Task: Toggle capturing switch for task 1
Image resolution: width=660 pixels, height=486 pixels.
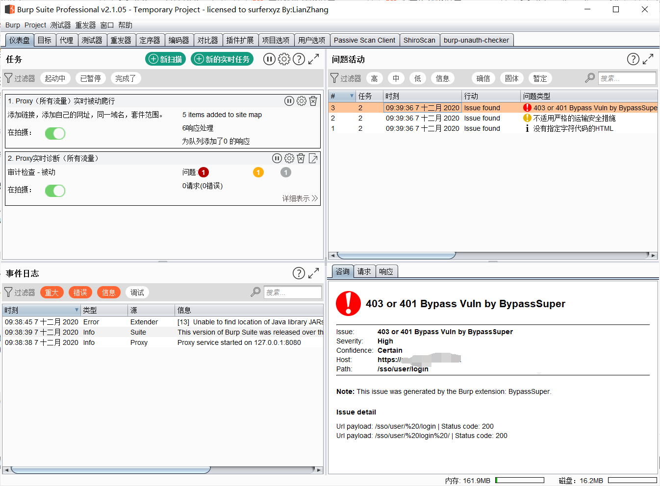Action: [x=55, y=133]
